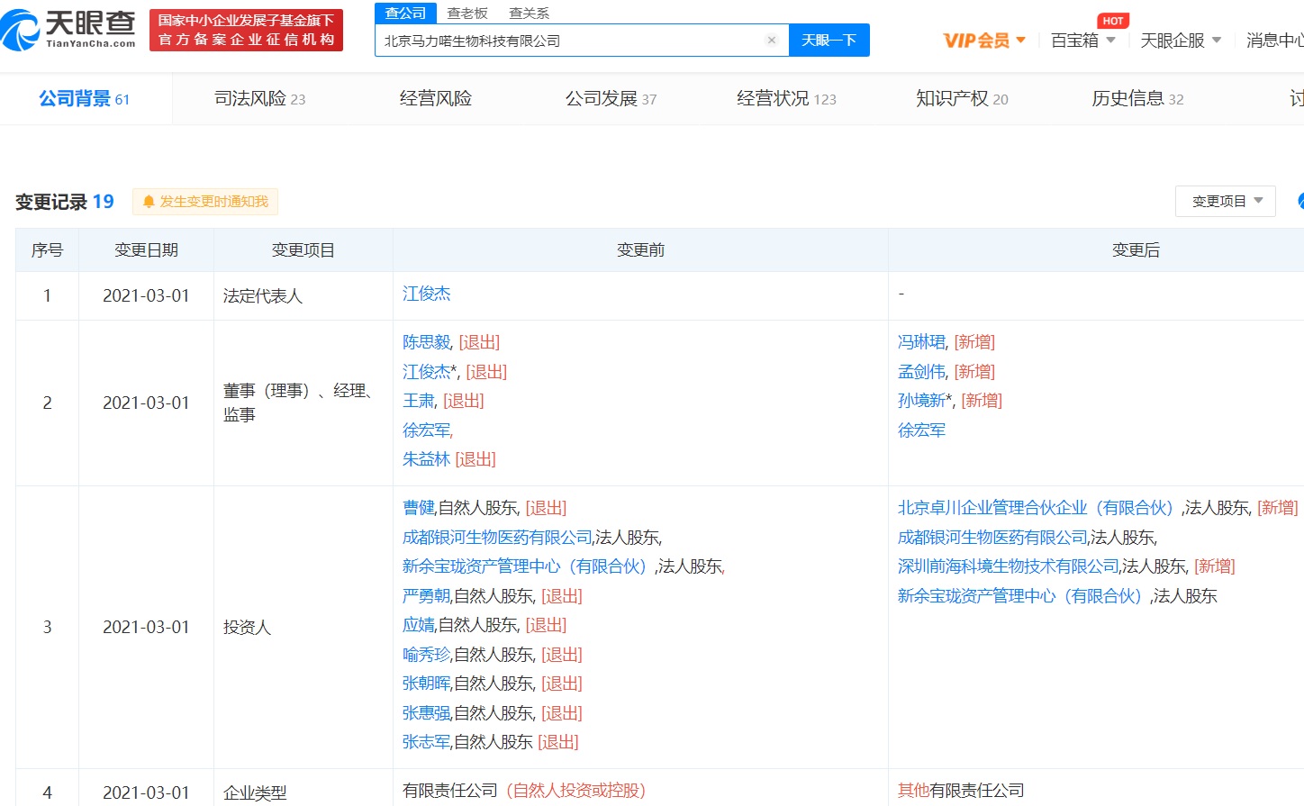Select the 查关系 search tab
This screenshot has width=1304, height=806.
pyautogui.click(x=529, y=13)
